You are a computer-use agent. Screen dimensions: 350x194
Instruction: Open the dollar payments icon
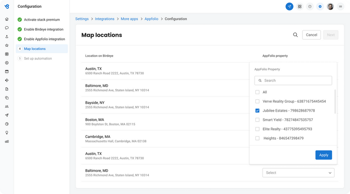coord(7,63)
